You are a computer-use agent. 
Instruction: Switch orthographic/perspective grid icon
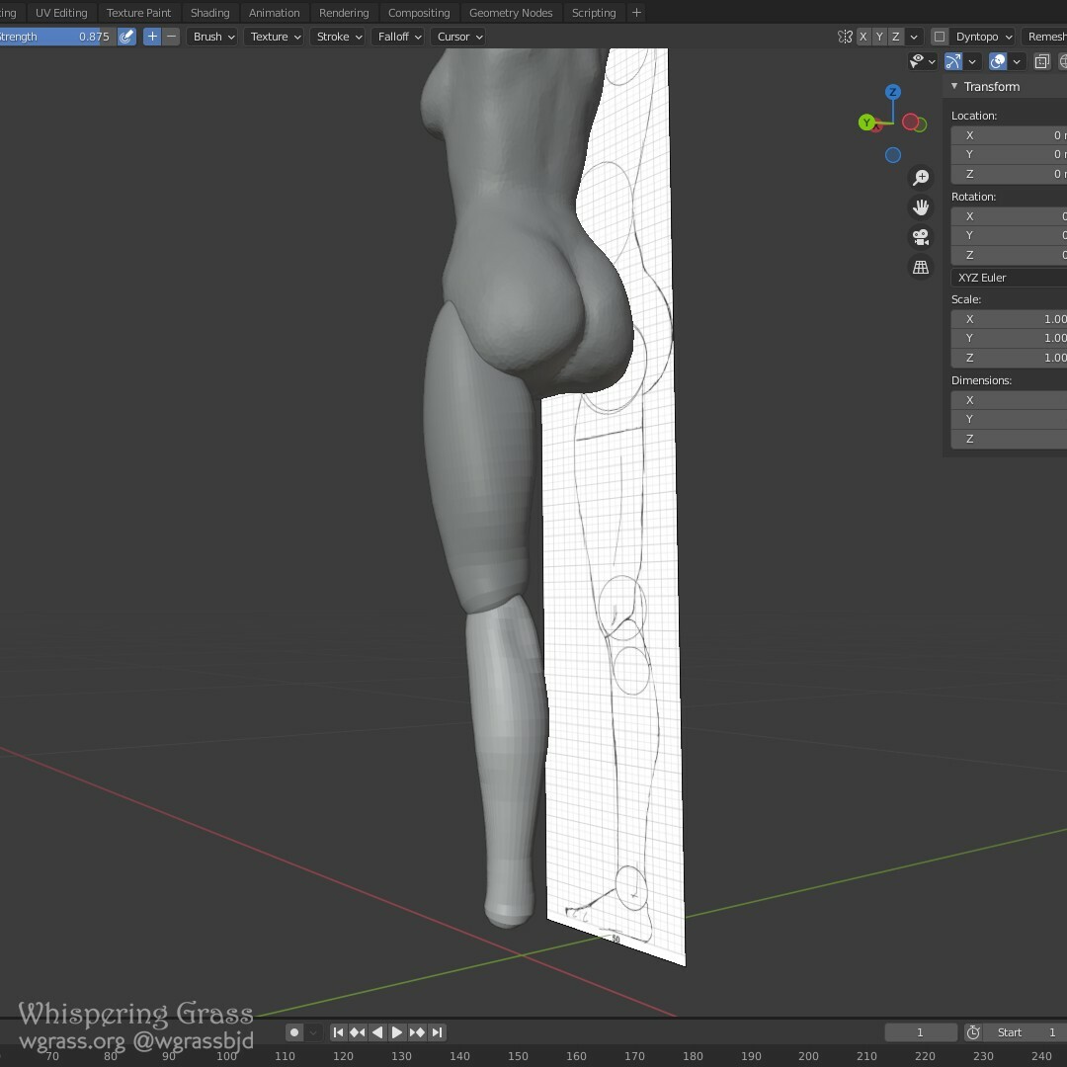(x=921, y=268)
